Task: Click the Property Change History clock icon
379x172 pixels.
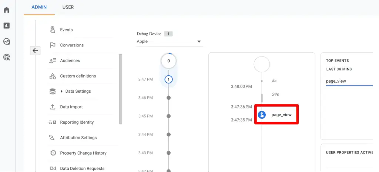Action: pyautogui.click(x=53, y=153)
